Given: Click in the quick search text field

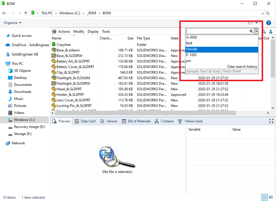Looking at the screenshot, I should [x=217, y=31].
